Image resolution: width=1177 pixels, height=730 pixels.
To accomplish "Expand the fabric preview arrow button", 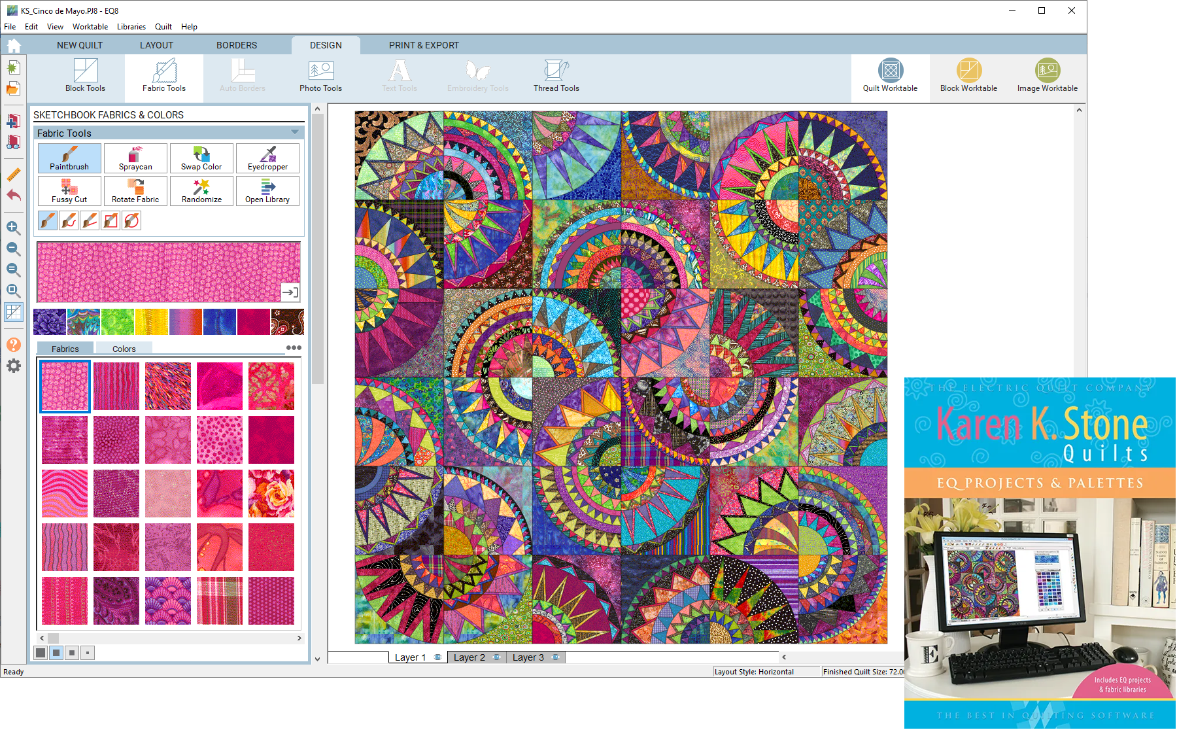I will click(x=290, y=292).
